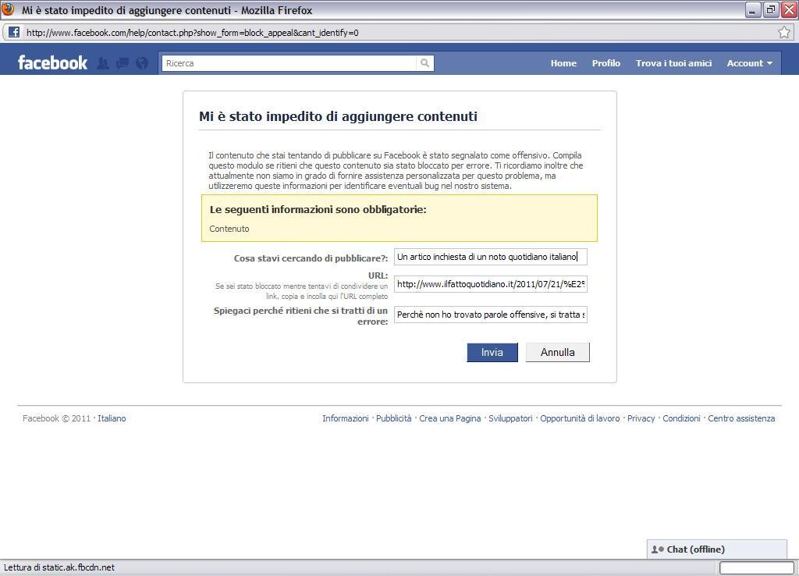Bookmark page with the star icon

pyautogui.click(x=784, y=33)
